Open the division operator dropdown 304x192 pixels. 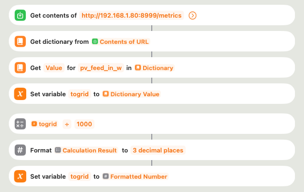pos(67,124)
